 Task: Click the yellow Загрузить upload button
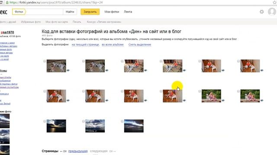pyautogui.click(x=90, y=12)
